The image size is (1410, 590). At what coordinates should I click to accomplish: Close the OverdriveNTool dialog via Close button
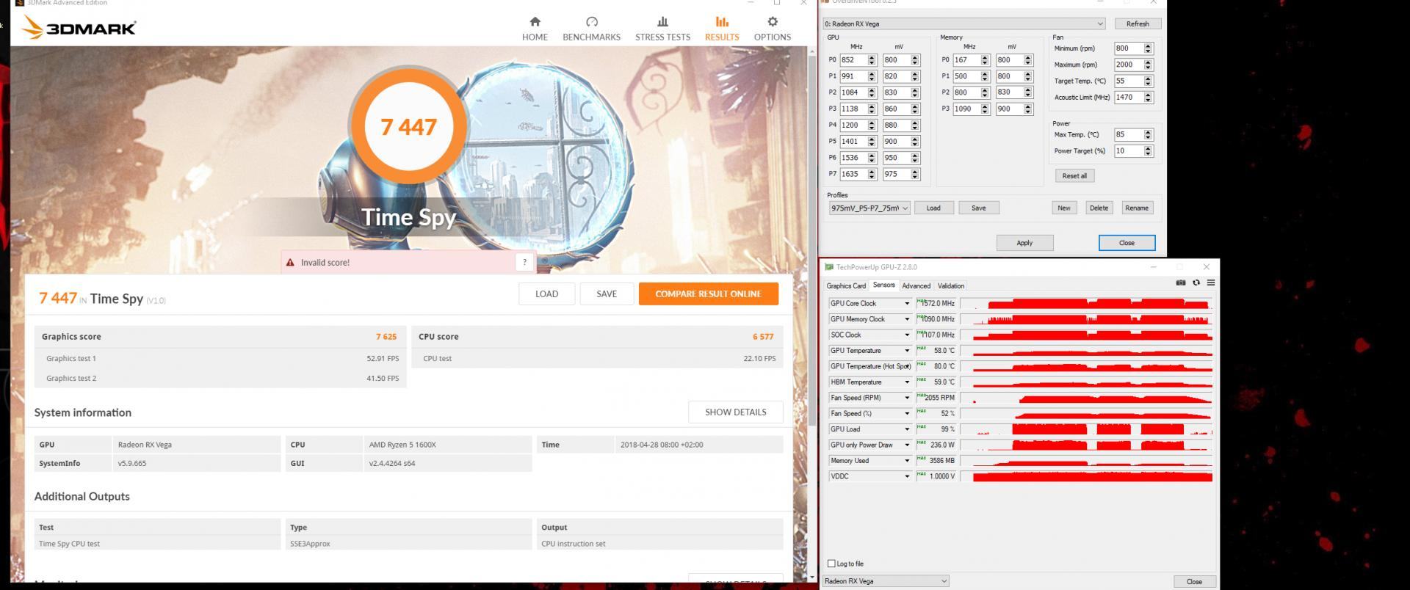pyautogui.click(x=1127, y=243)
